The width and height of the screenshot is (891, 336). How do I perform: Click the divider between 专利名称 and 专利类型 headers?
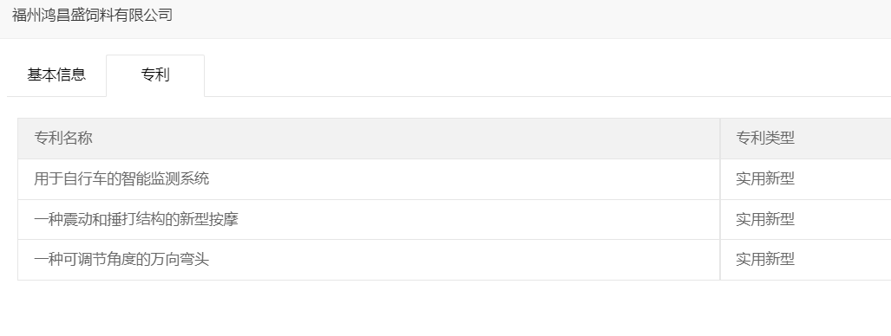coord(720,139)
